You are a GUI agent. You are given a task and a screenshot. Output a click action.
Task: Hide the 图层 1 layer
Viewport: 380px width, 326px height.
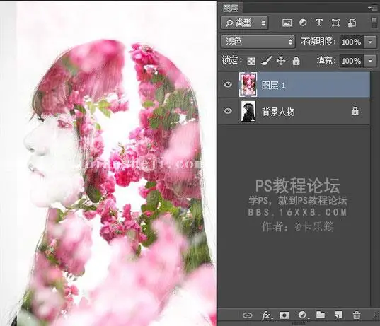(228, 85)
